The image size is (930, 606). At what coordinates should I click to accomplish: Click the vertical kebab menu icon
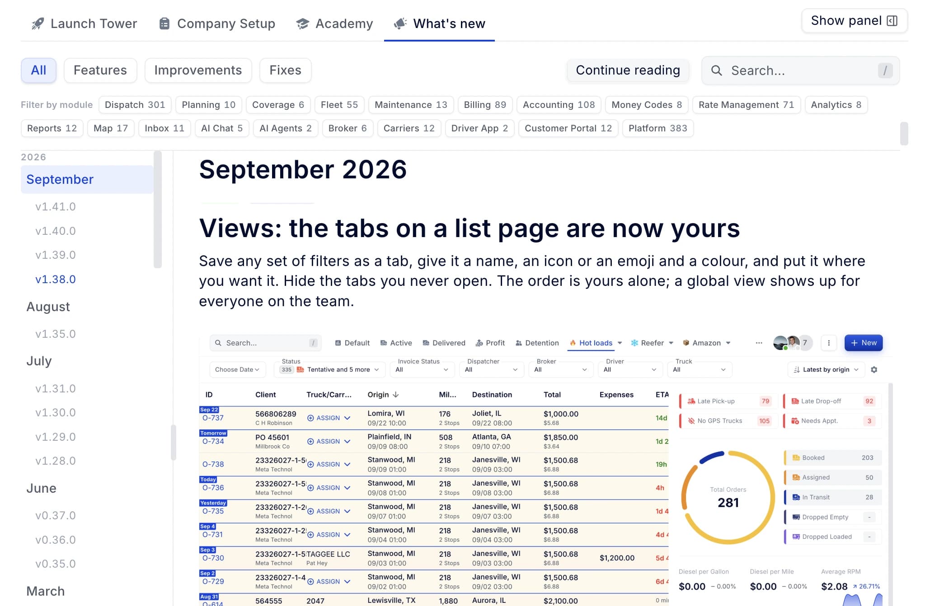pyautogui.click(x=828, y=343)
